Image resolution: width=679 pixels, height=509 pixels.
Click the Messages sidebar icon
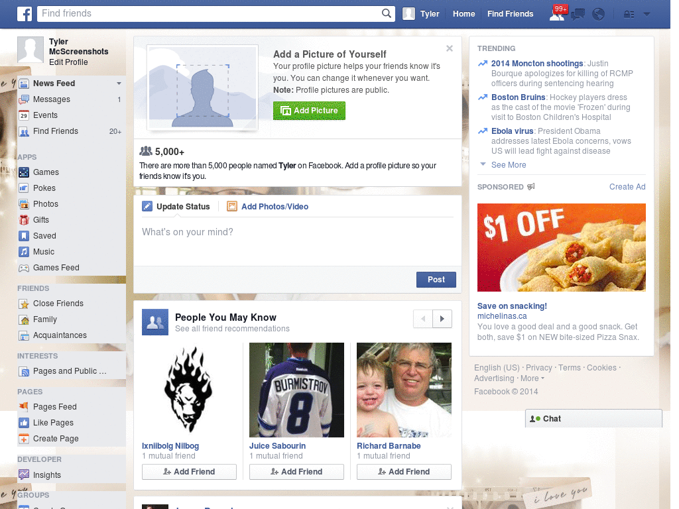[x=25, y=99]
